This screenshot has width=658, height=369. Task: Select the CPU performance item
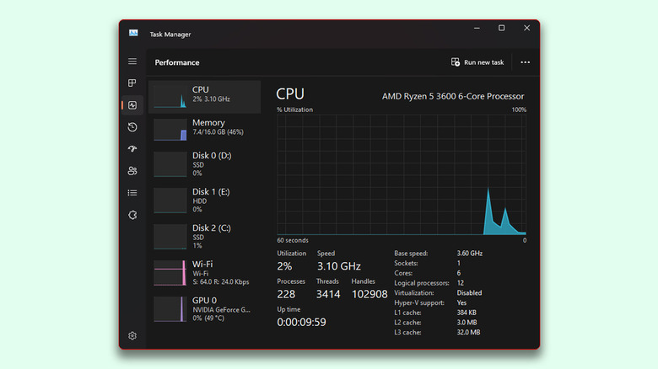point(203,96)
